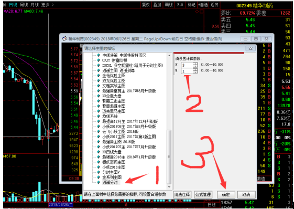This screenshot has width=294, height=209.
Task: Select the 均线系统 indicator
Action: click(x=110, y=117)
